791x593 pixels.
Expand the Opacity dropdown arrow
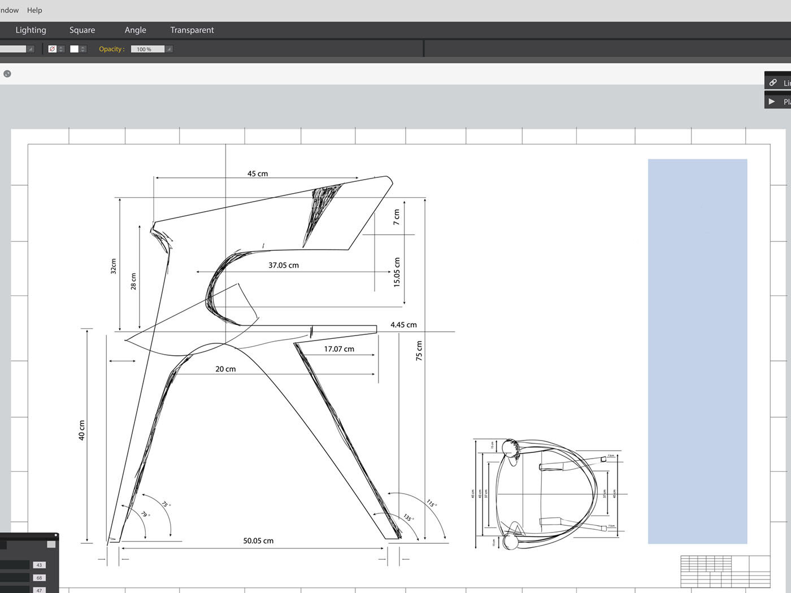(x=169, y=49)
